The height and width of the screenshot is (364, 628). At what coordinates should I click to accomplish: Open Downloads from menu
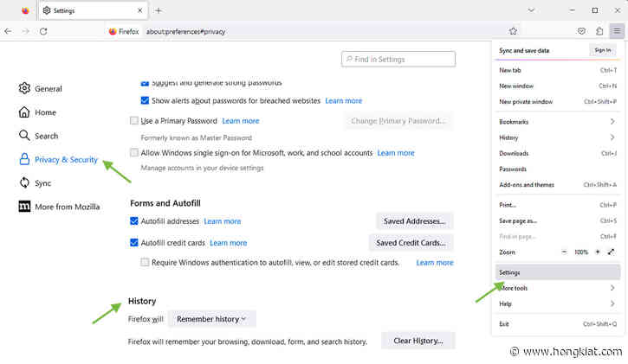[558, 153]
